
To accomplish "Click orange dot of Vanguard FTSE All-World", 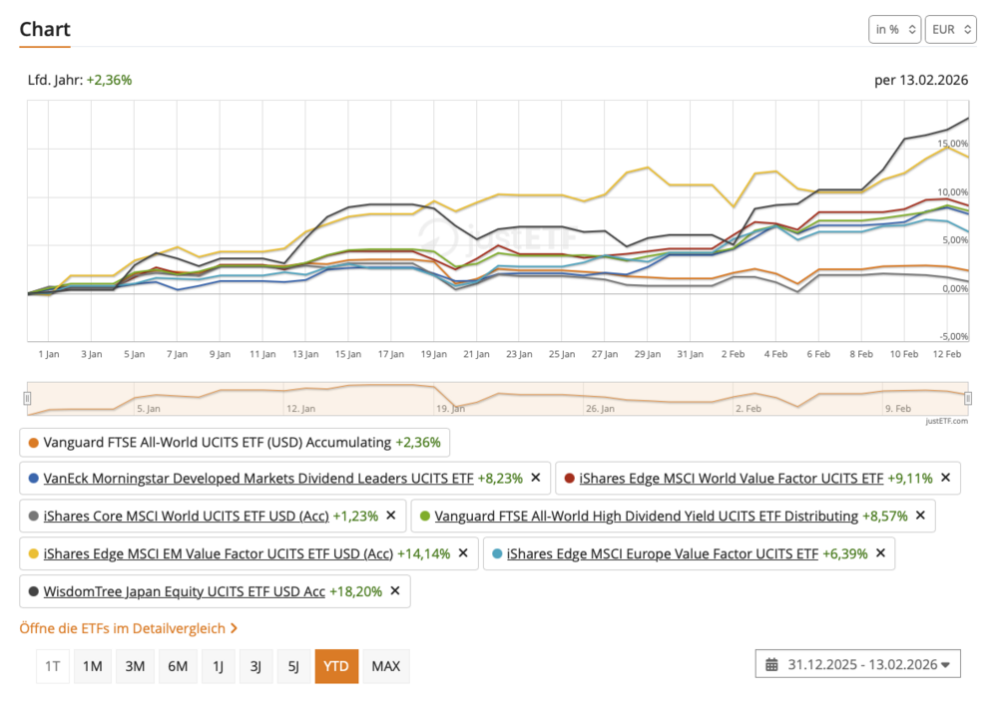I will [33, 443].
